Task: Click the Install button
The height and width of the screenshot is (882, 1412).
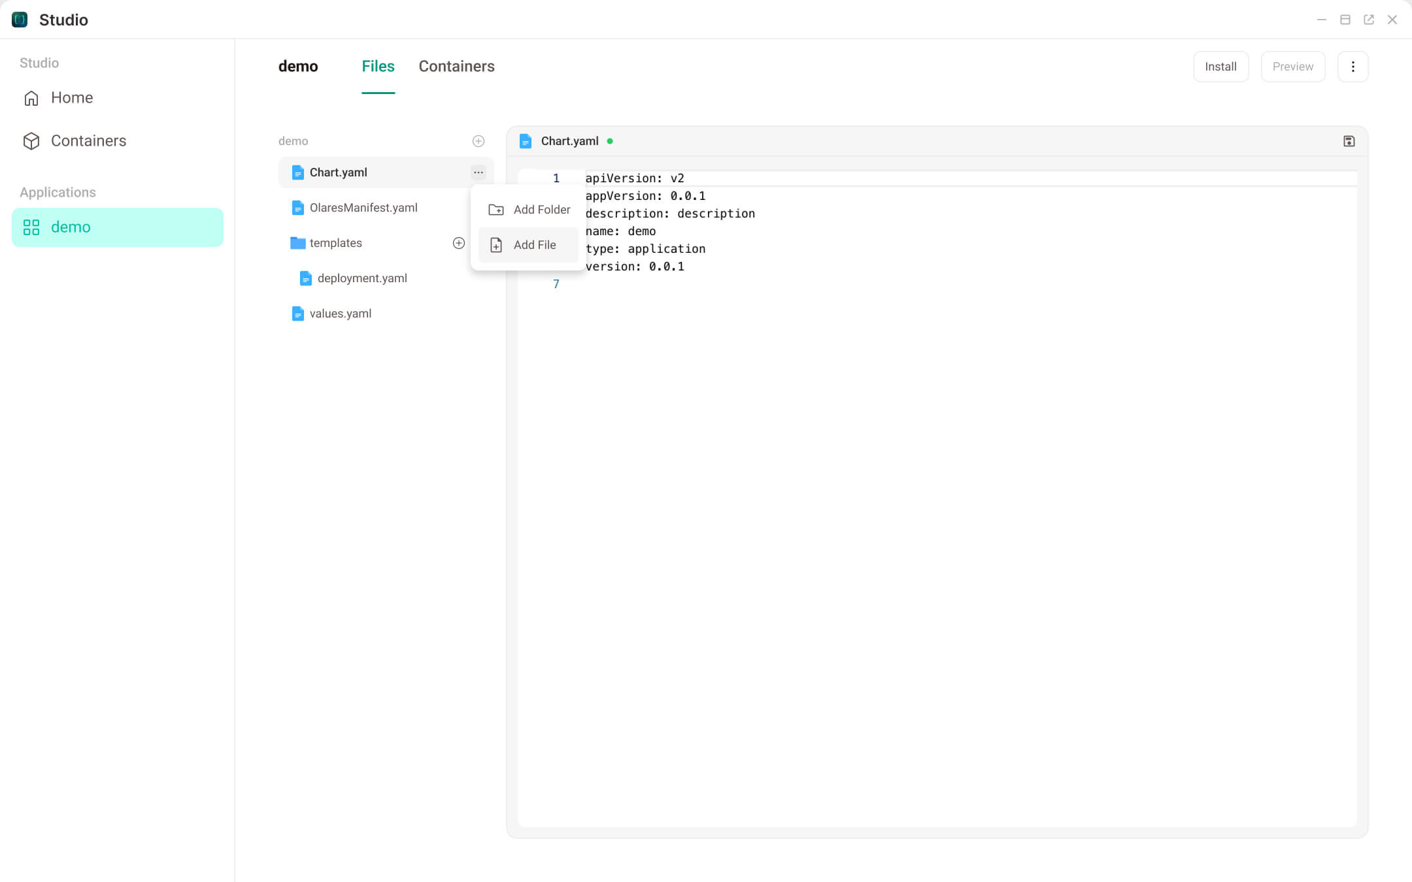Action: click(1220, 66)
